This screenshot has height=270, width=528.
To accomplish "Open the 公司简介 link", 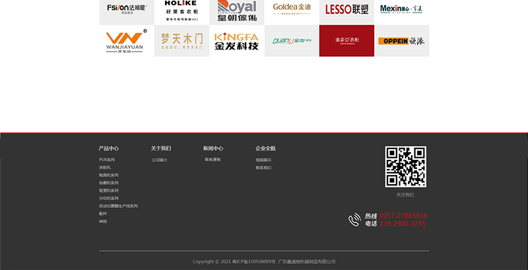I will coord(160,160).
